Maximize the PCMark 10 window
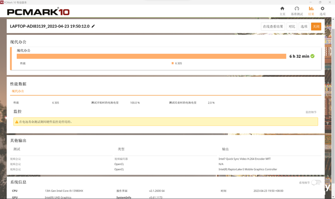 pyautogui.click(x=320, y=2)
